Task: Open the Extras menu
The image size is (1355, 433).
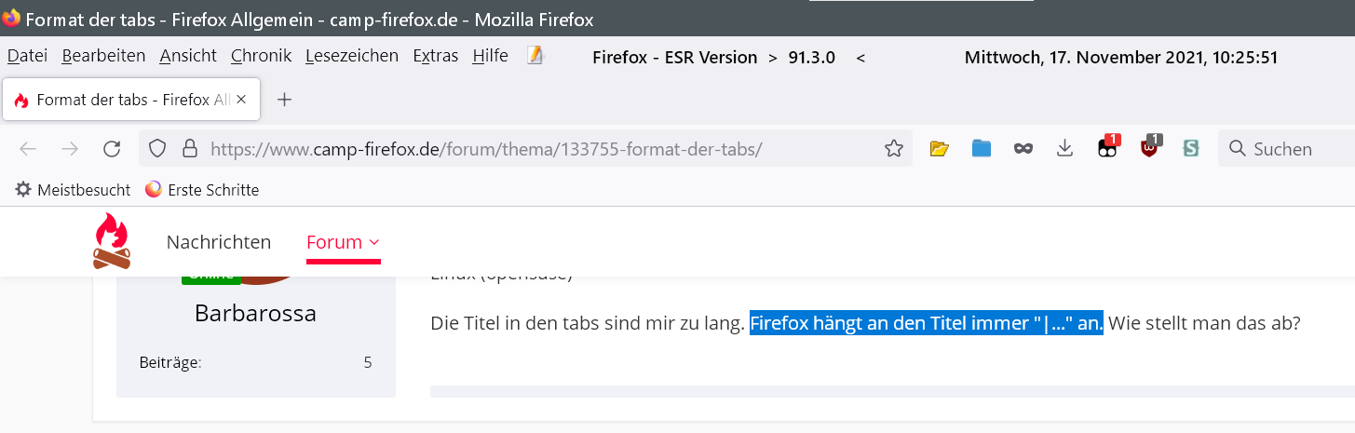Action: [x=435, y=56]
